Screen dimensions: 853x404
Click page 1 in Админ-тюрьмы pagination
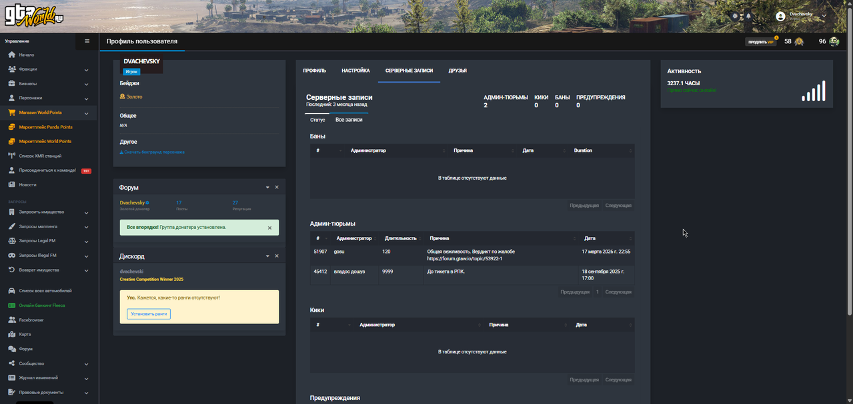tap(598, 292)
